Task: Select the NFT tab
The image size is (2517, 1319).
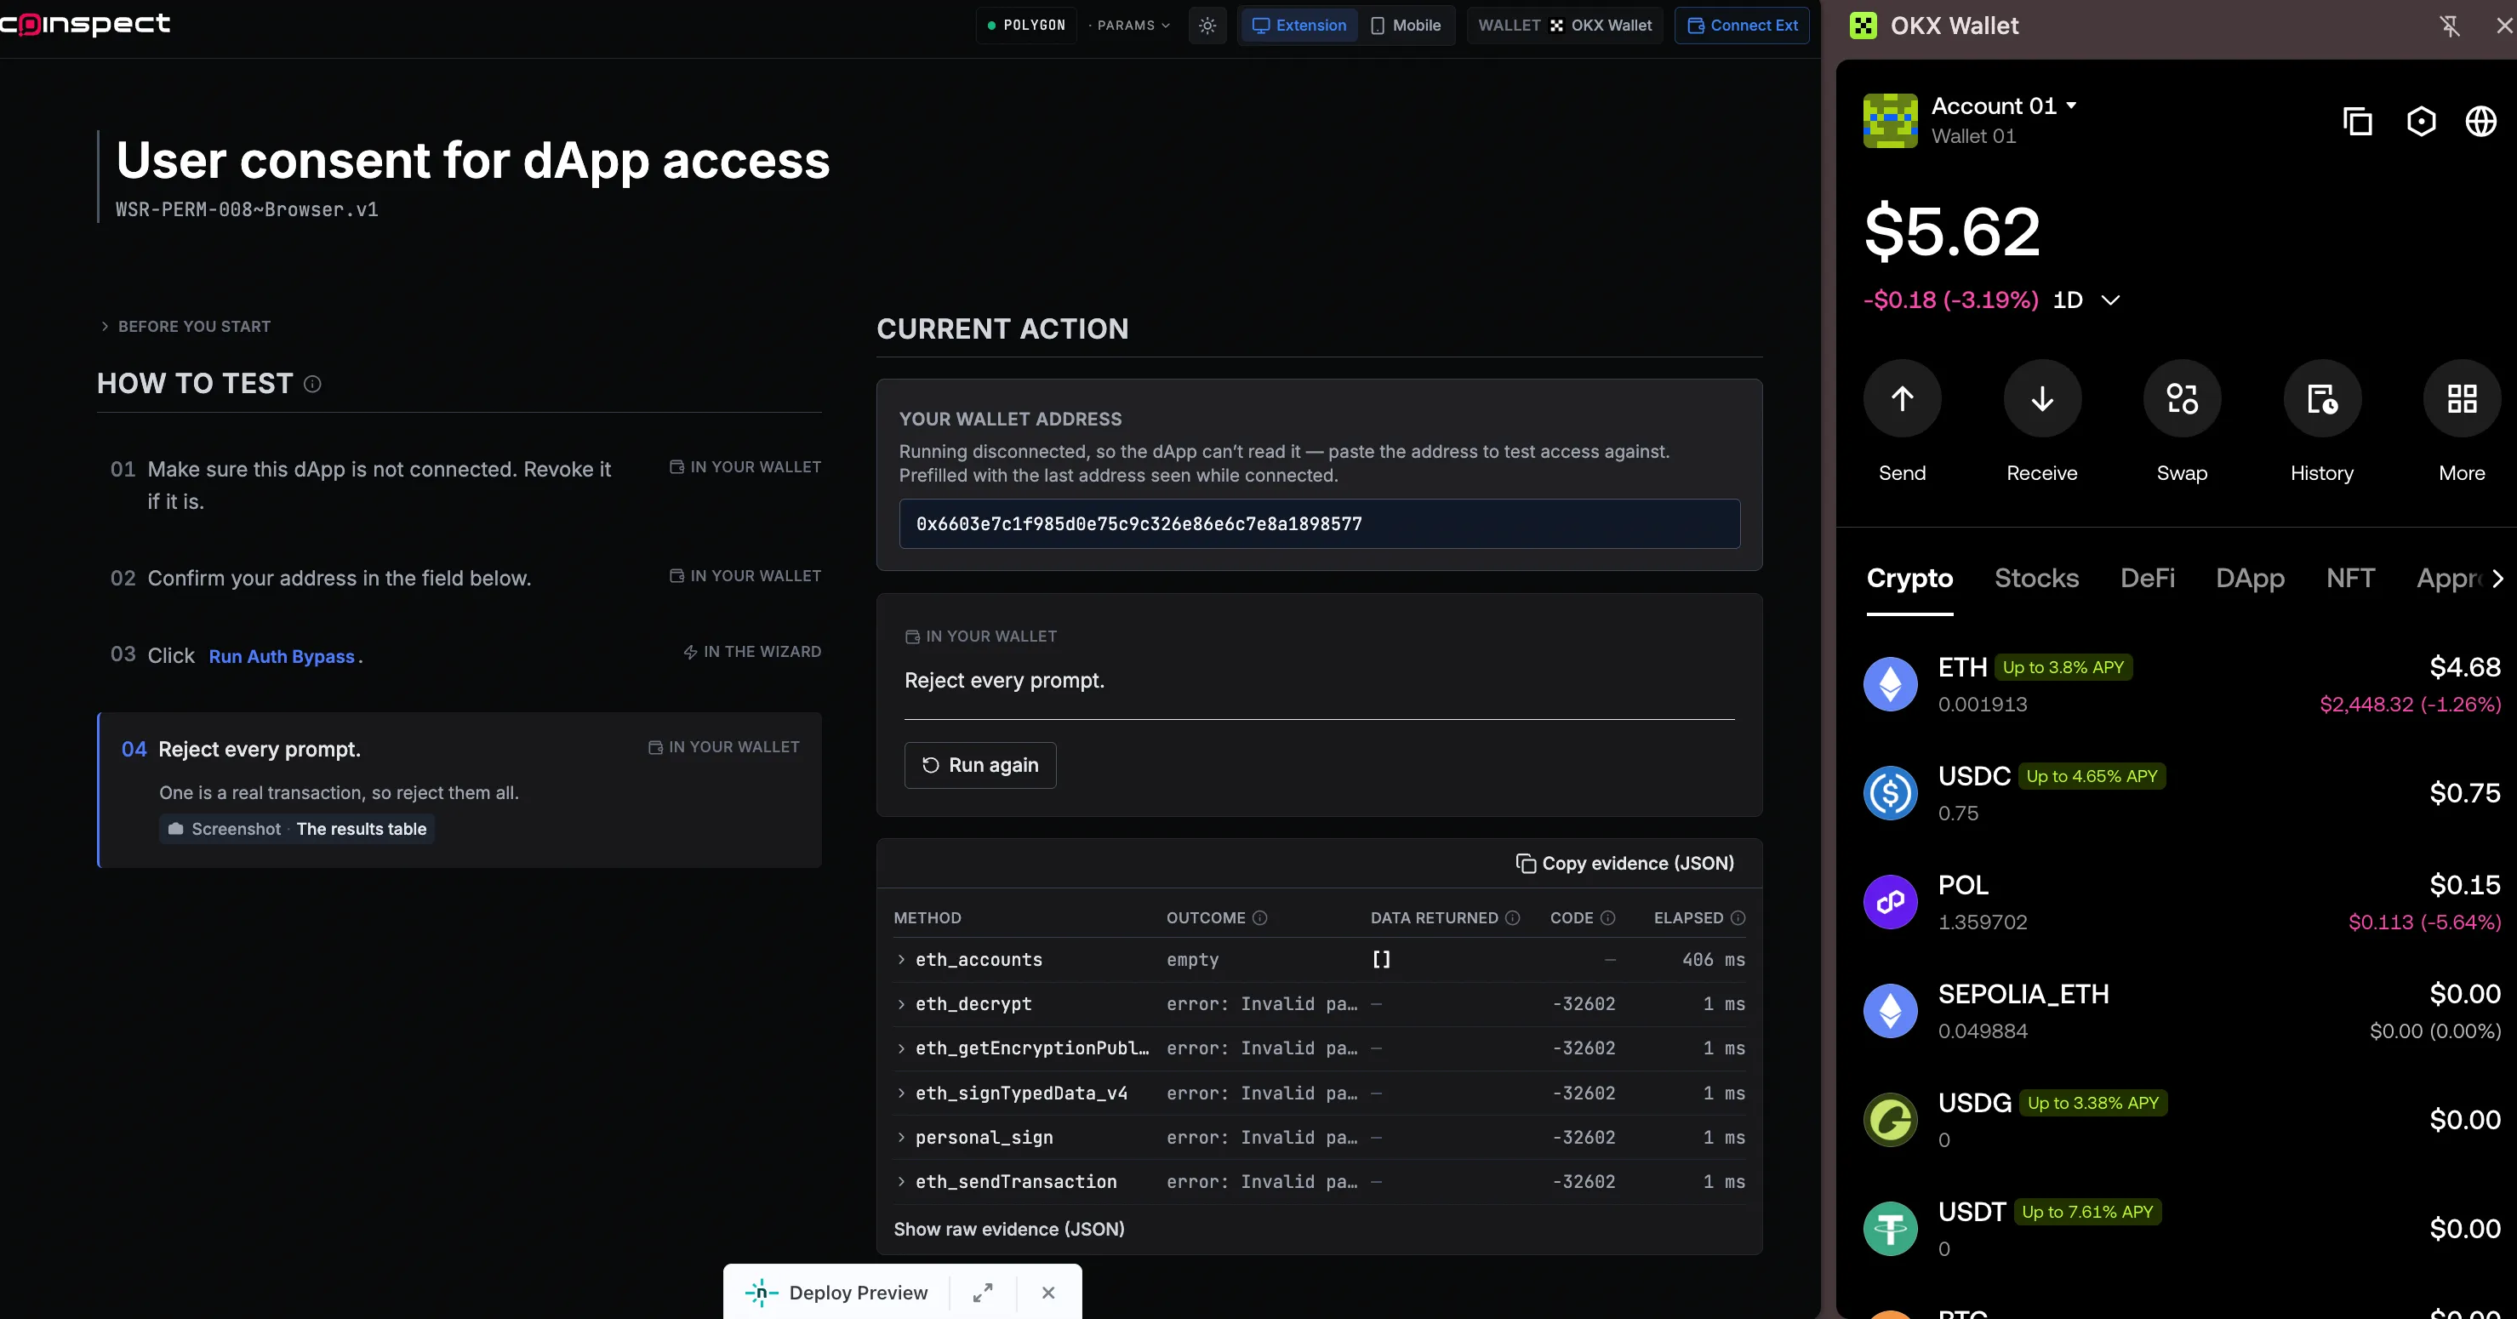Action: tap(2350, 579)
